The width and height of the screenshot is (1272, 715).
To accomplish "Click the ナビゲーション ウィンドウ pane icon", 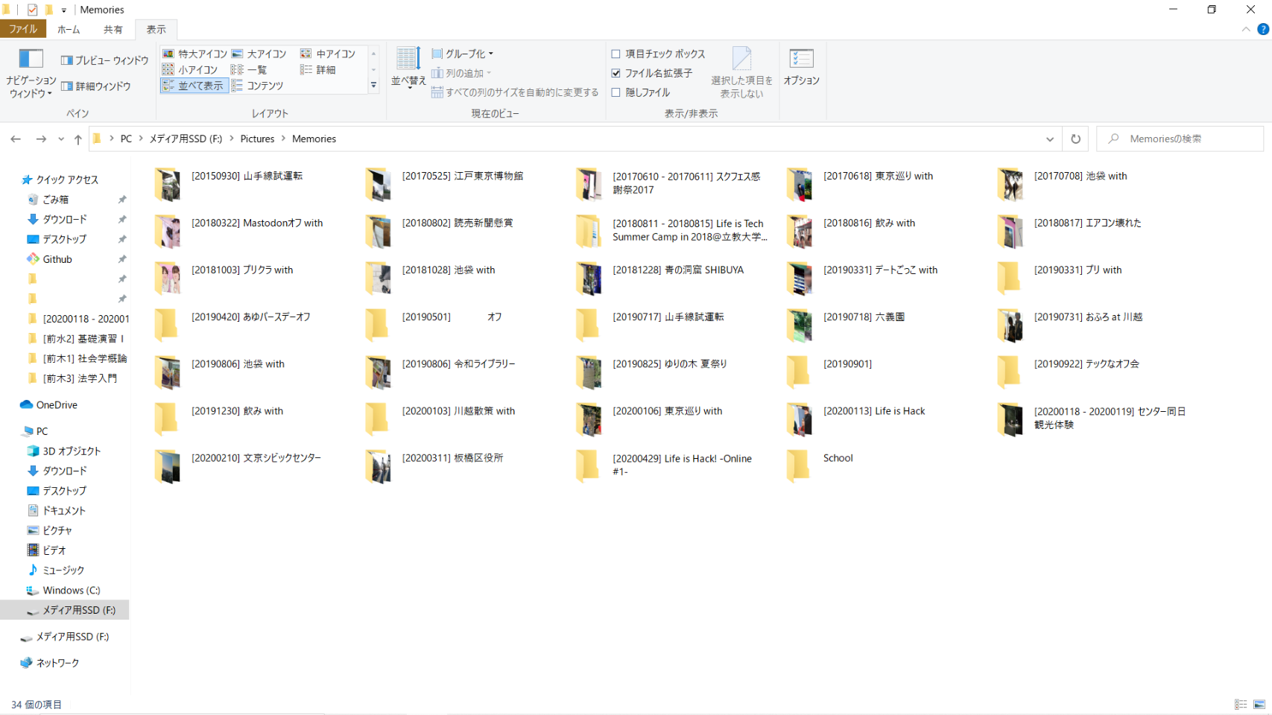I will [31, 72].
